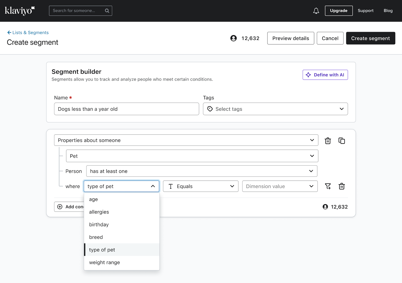Image resolution: width=402 pixels, height=283 pixels.
Task: Add a filter with funnel icon
Action: click(328, 186)
